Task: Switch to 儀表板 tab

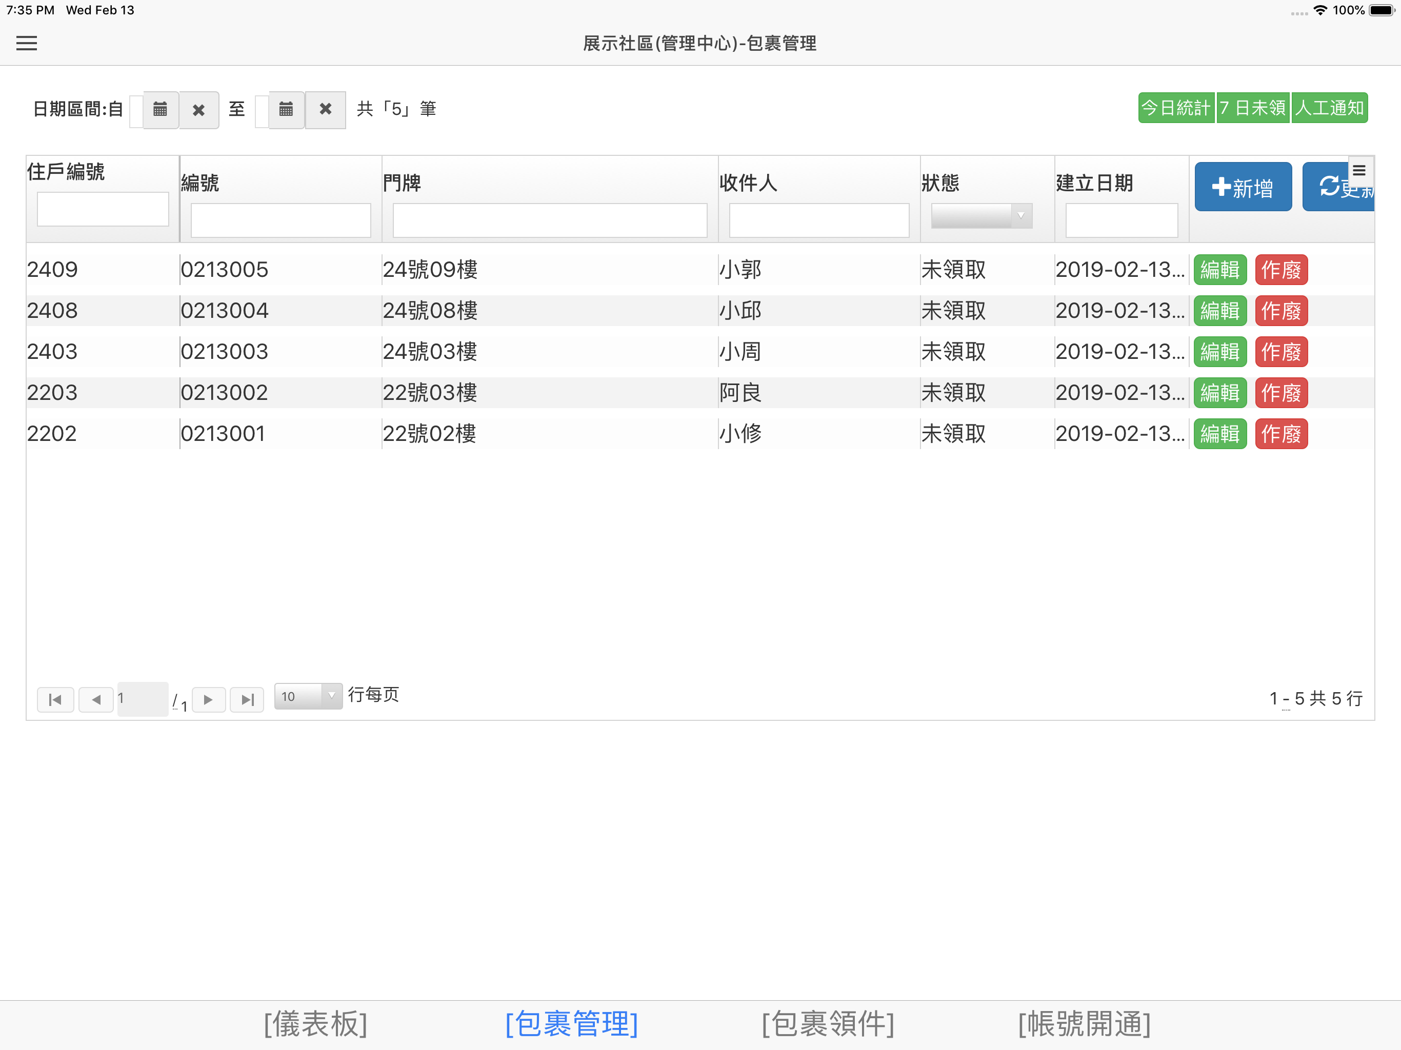Action: pos(315,1023)
